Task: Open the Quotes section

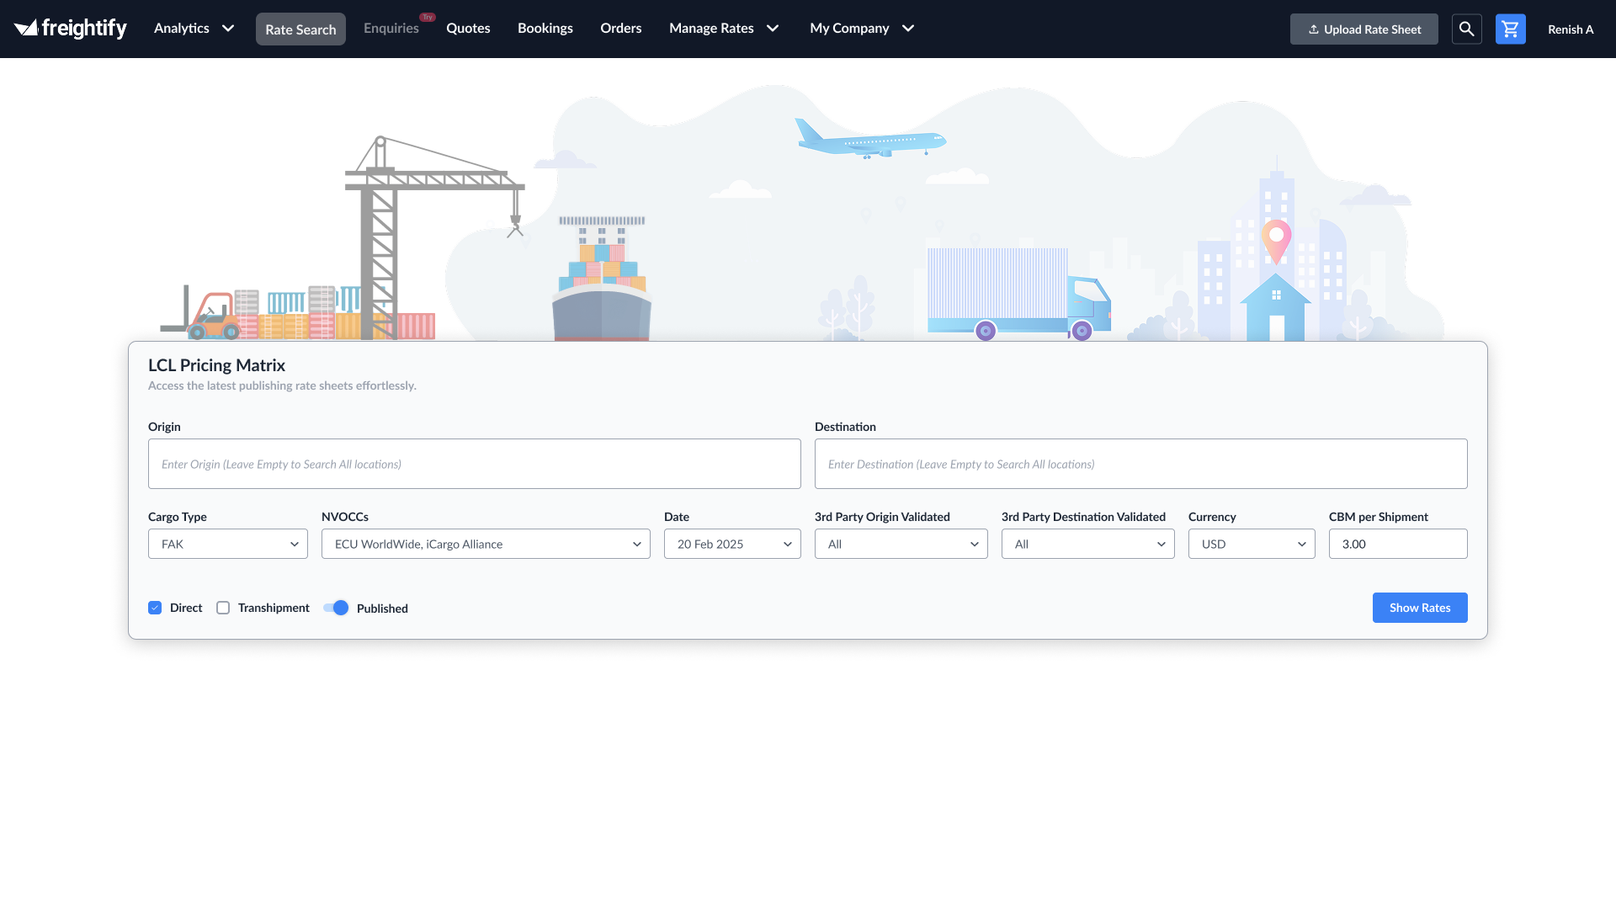Action: [x=468, y=28]
